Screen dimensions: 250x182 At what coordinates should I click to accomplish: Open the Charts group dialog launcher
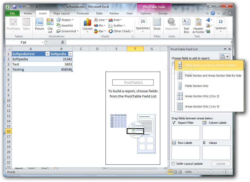132,37
